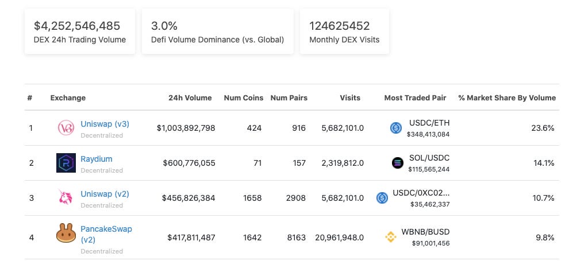Screen dimensions: 569x261
Task: Select the $4,252,546,485 total volume value
Action: tap(77, 26)
